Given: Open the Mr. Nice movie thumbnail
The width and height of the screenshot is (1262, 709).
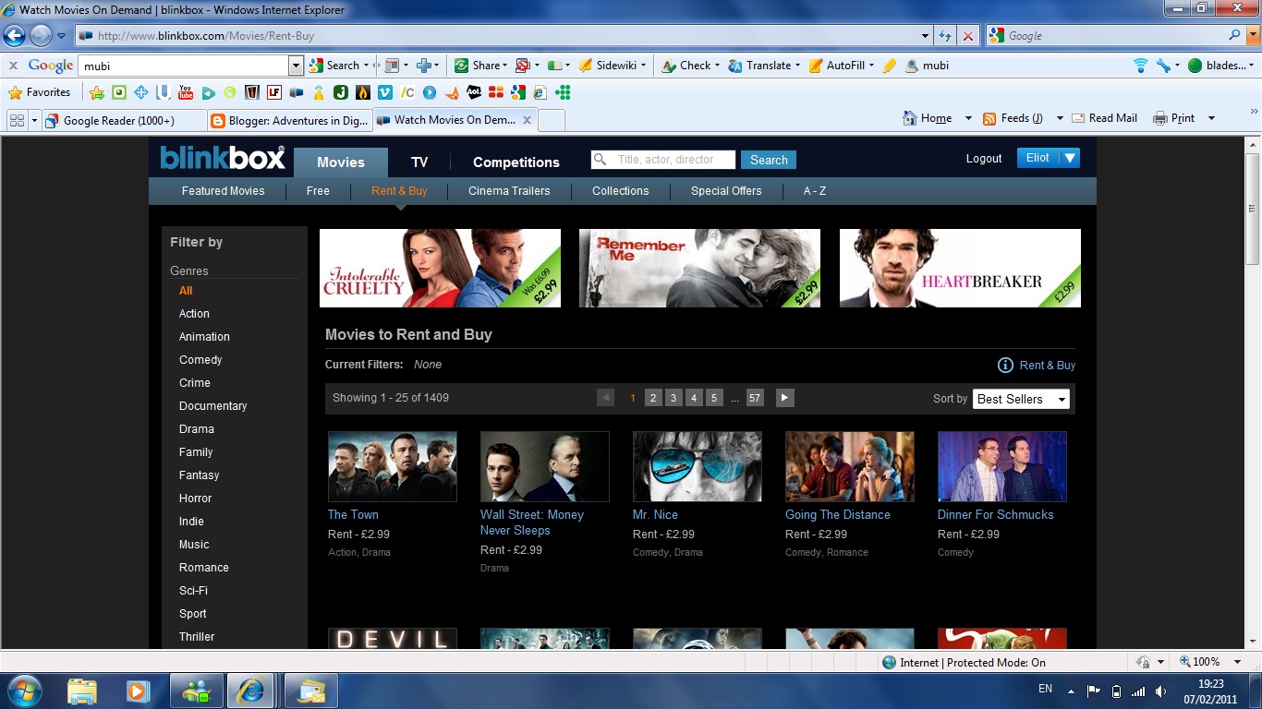Looking at the screenshot, I should 698,466.
